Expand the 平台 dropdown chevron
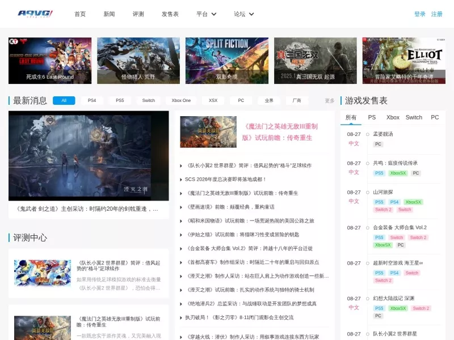Image resolution: width=454 pixels, height=340 pixels. [214, 14]
